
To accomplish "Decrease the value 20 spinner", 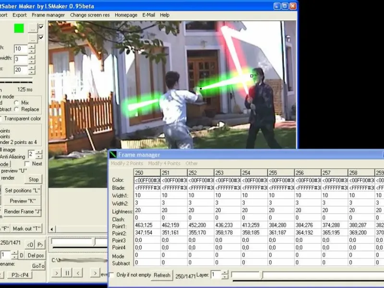I will [x=32, y=72].
